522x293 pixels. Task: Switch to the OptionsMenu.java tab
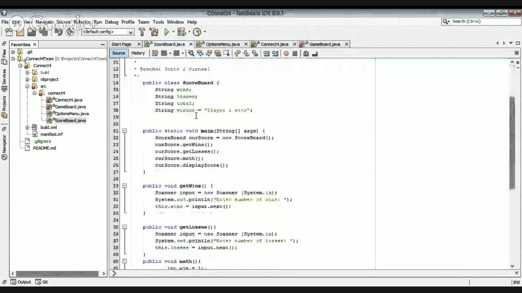223,44
